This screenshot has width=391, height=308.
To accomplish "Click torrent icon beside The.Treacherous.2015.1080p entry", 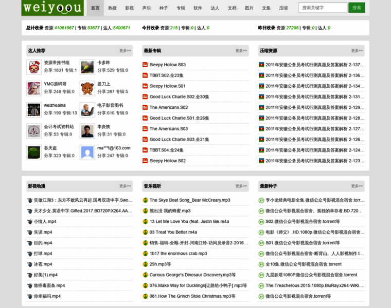I will tap(261, 286).
